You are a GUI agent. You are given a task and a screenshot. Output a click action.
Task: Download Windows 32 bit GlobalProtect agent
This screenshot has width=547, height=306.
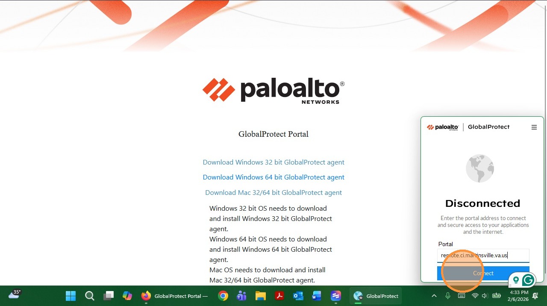click(273, 162)
